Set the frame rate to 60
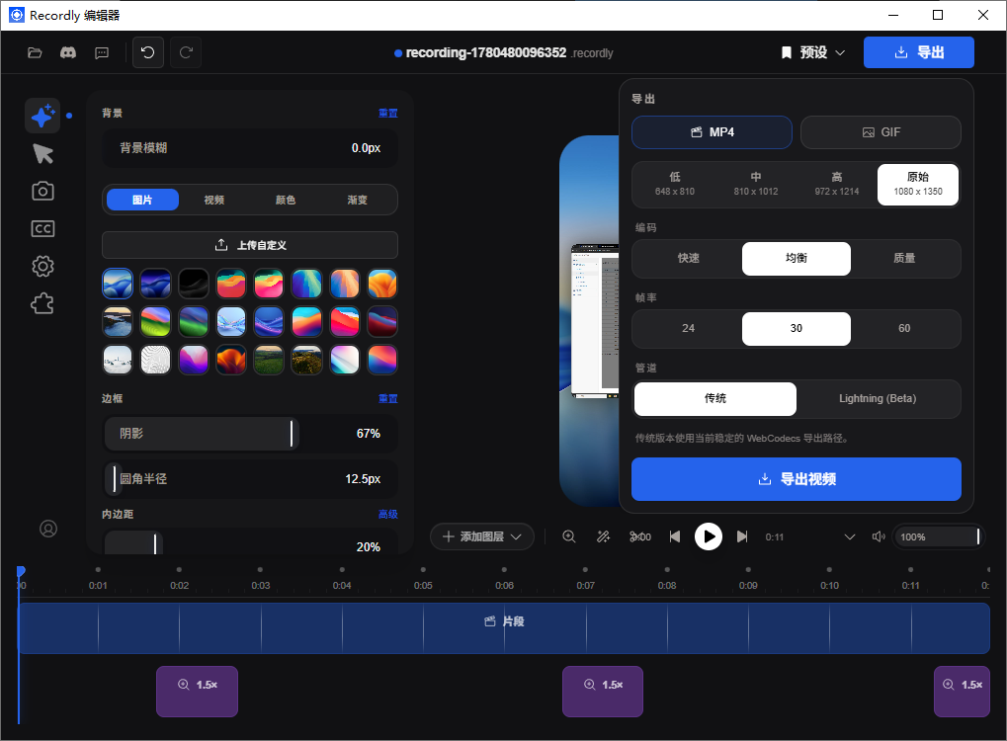 (x=904, y=328)
